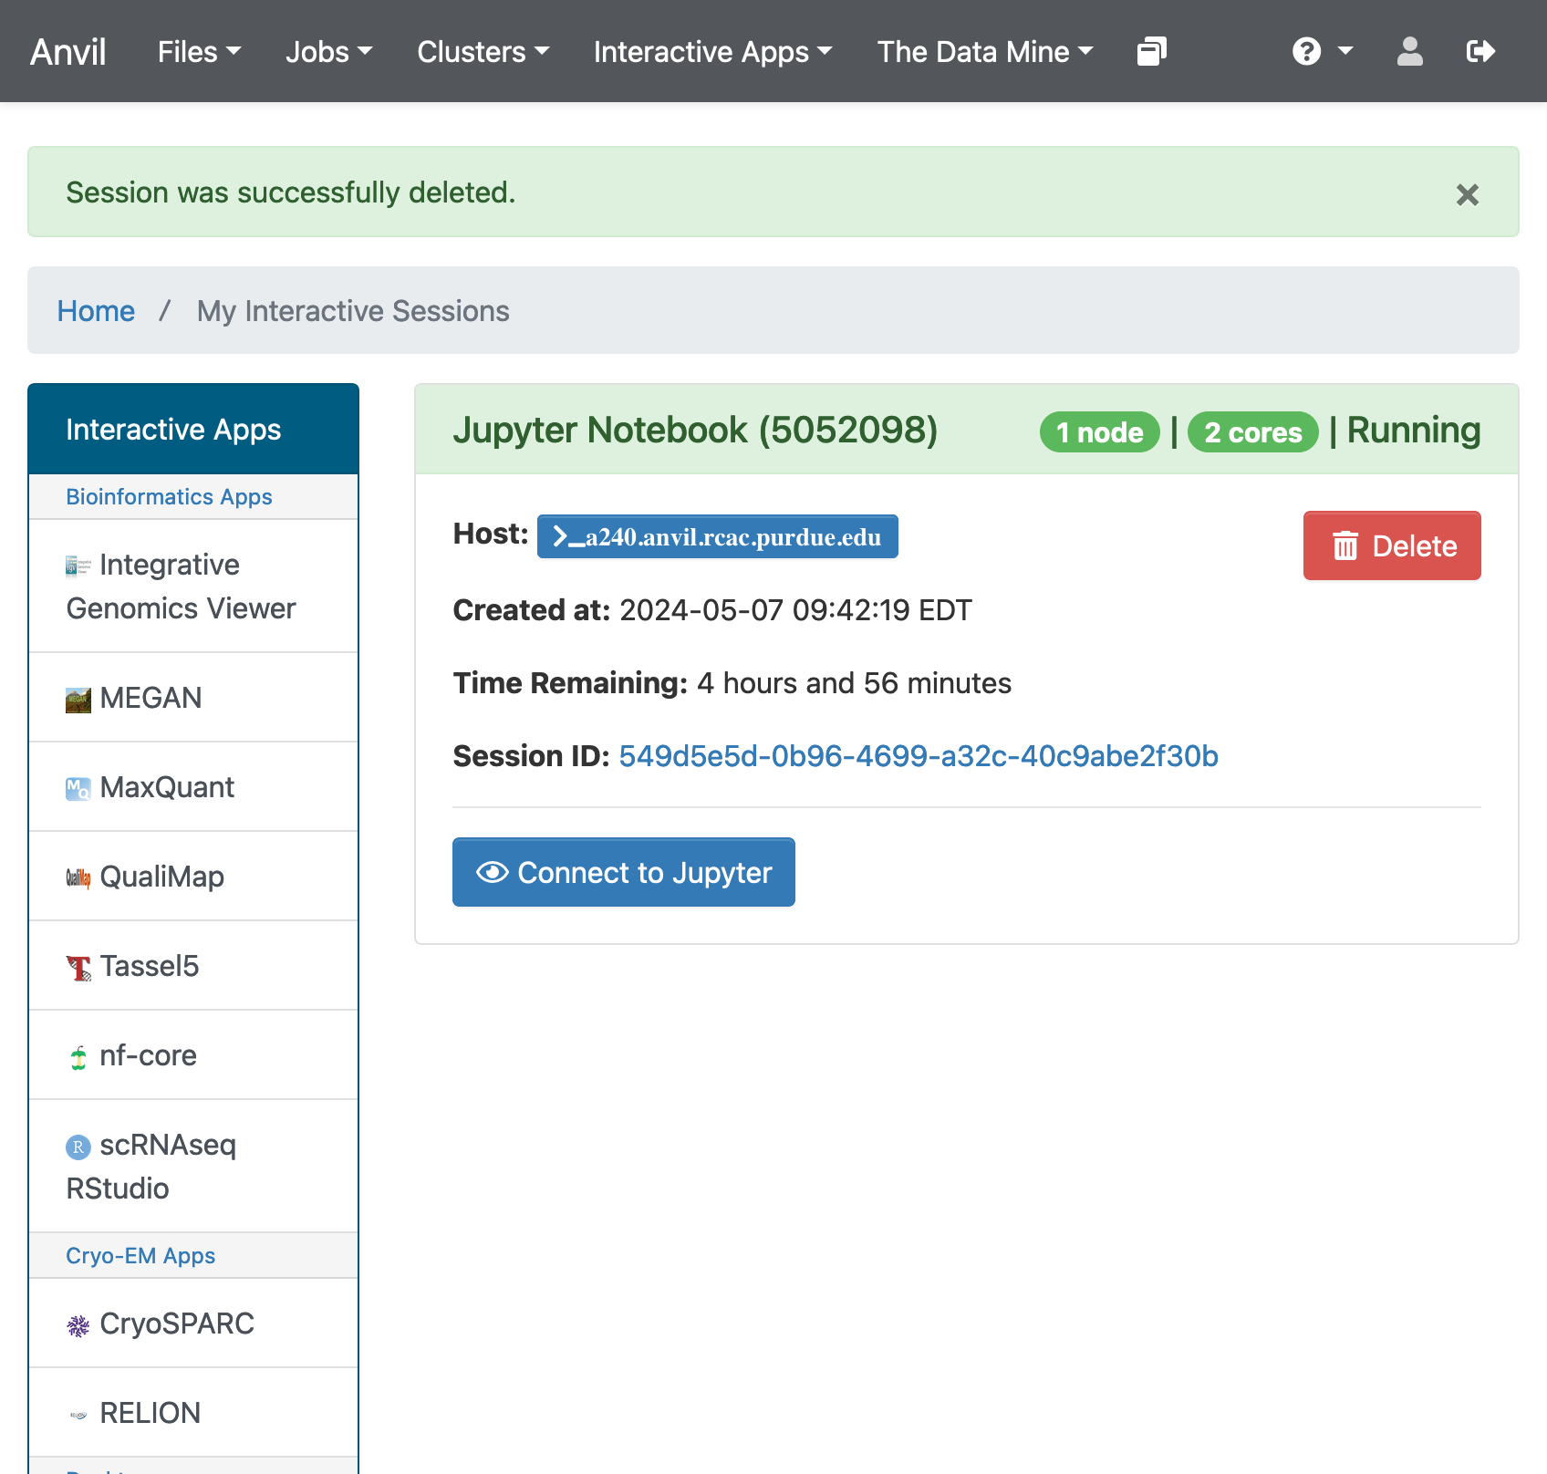
Task: Select the MEGAN bioinformatics app
Action: point(151,698)
